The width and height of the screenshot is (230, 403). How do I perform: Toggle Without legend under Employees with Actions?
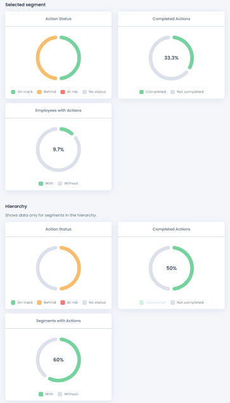[68, 184]
